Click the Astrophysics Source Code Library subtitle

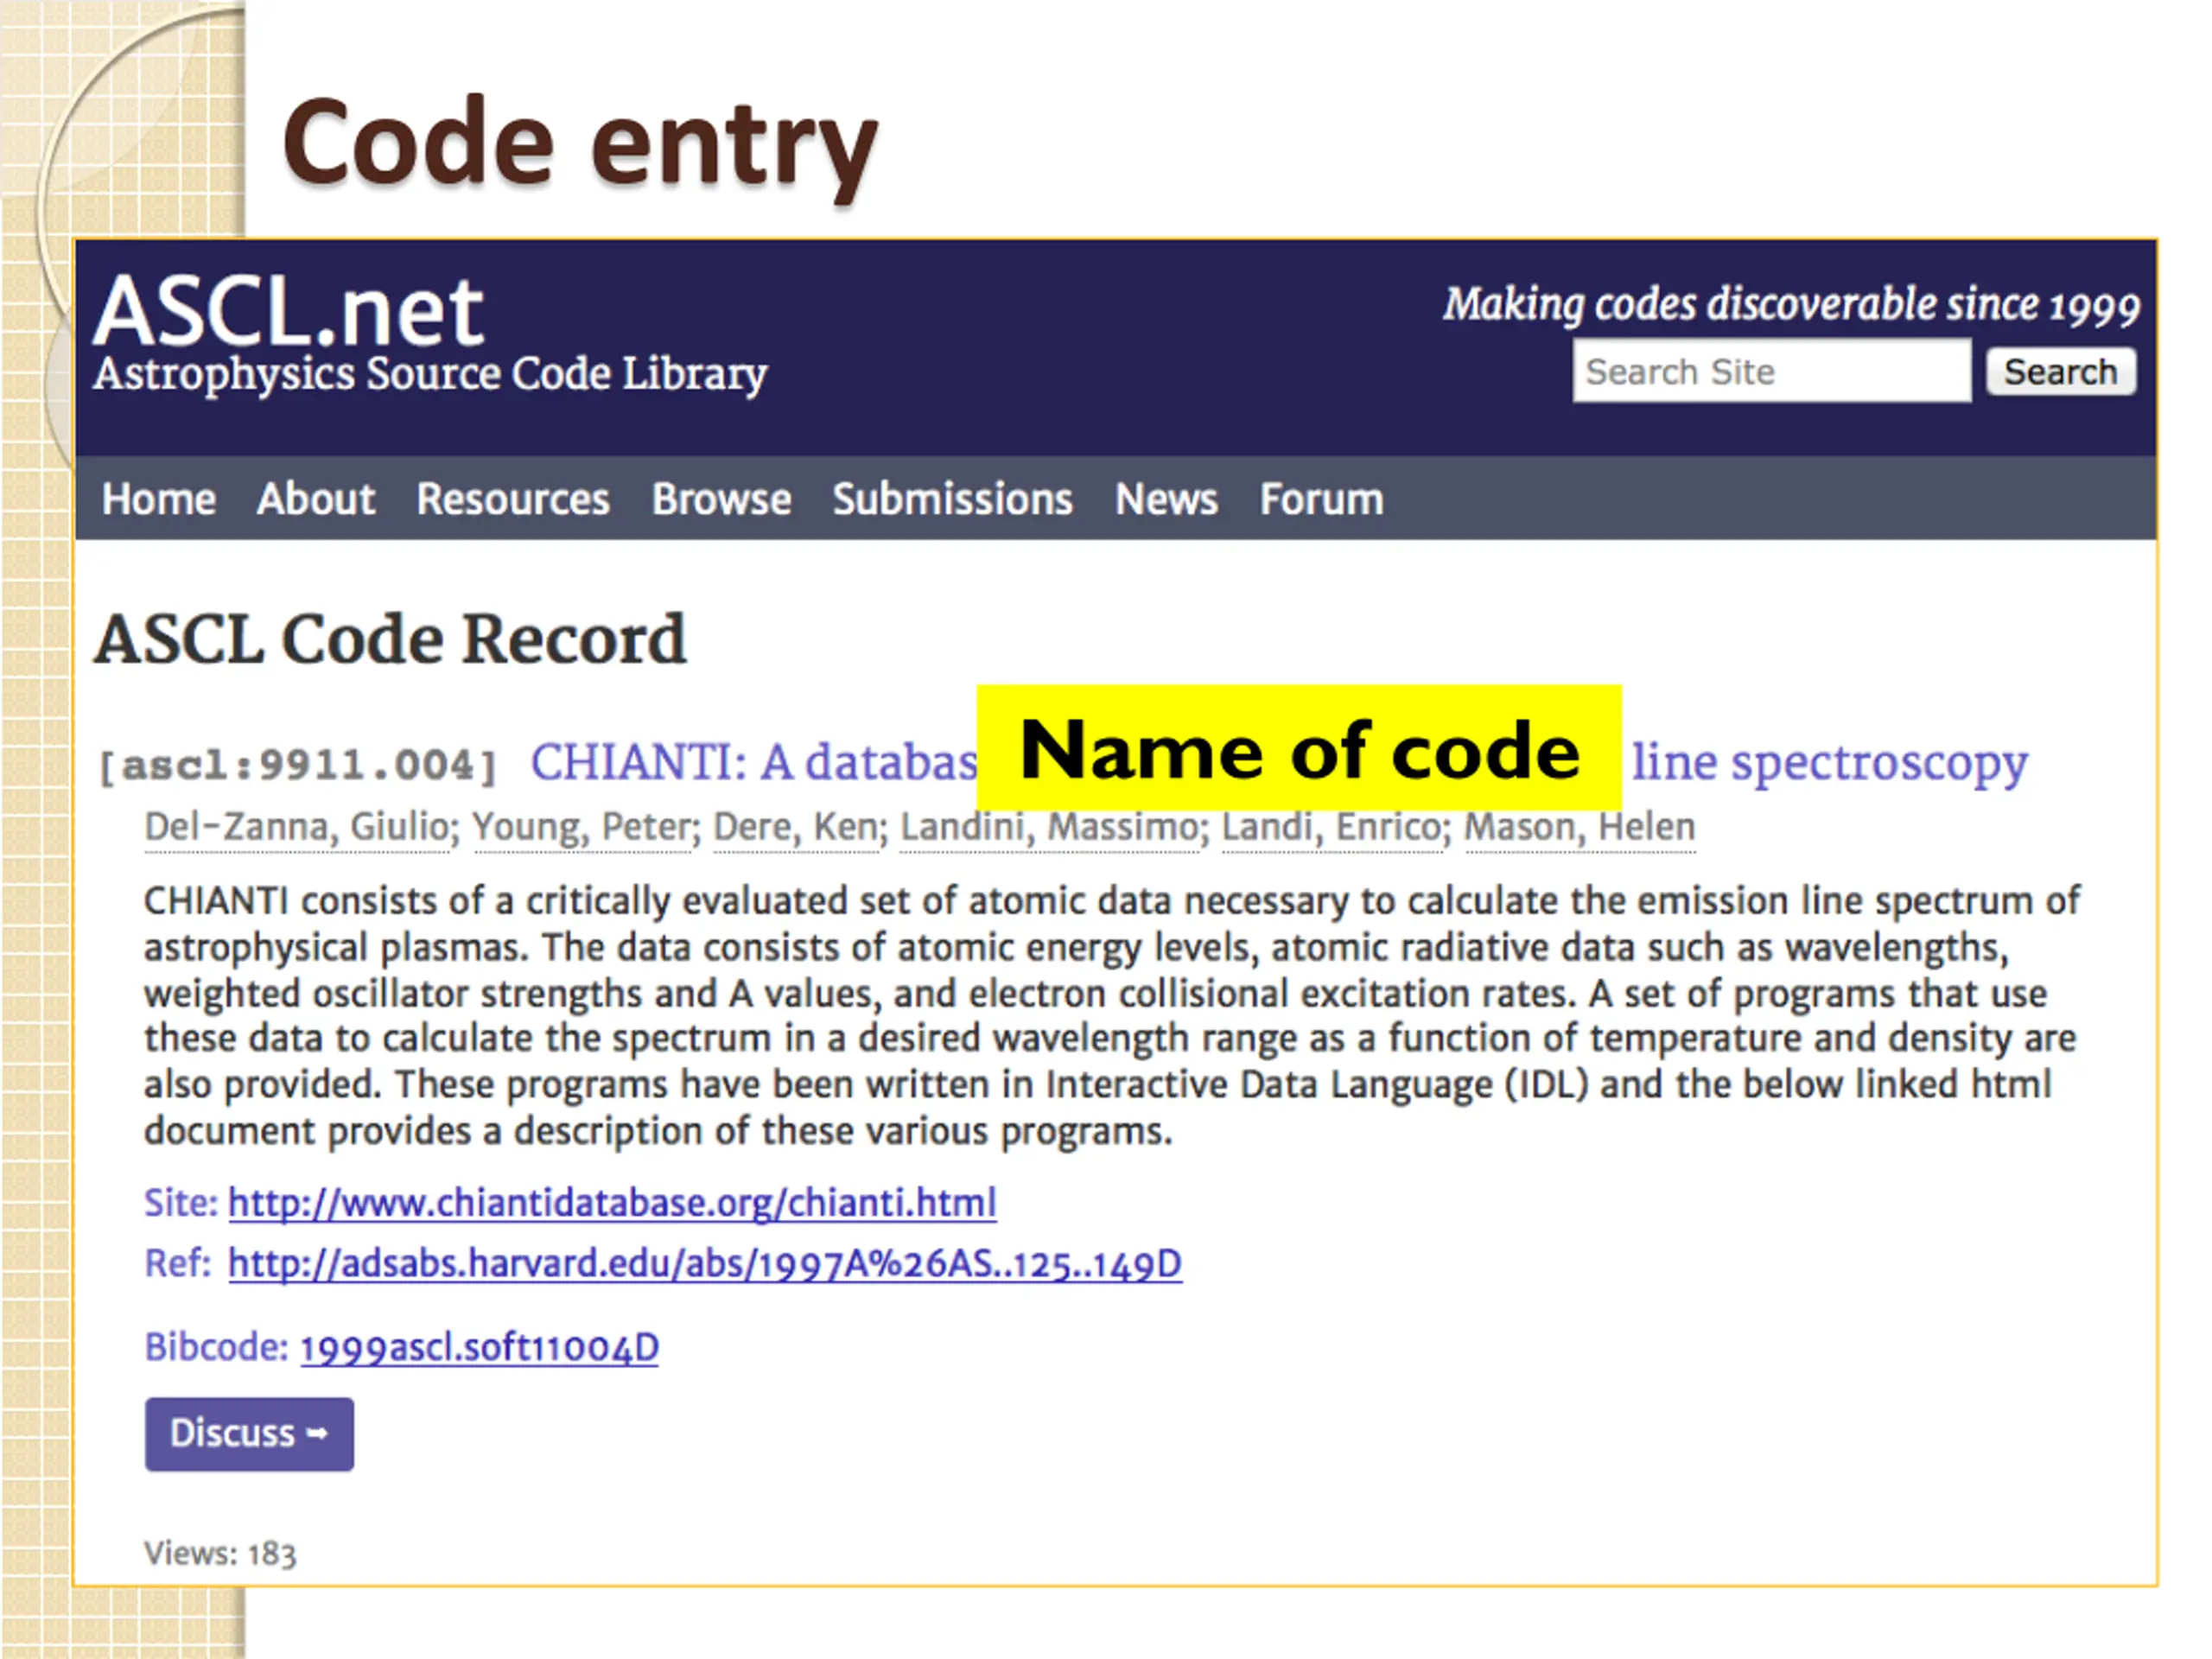coord(430,375)
